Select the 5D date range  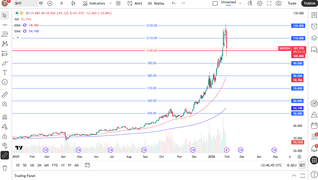(x=25, y=165)
